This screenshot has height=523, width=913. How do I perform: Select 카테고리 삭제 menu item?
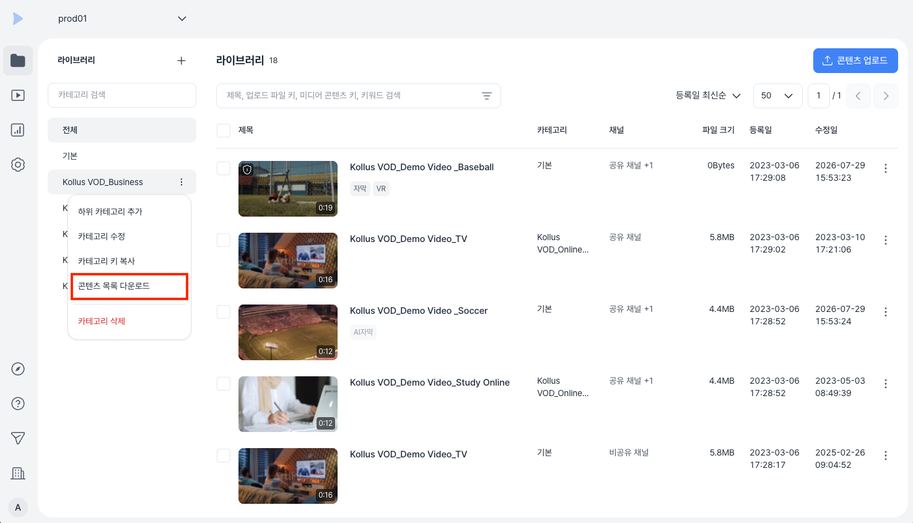click(x=129, y=321)
